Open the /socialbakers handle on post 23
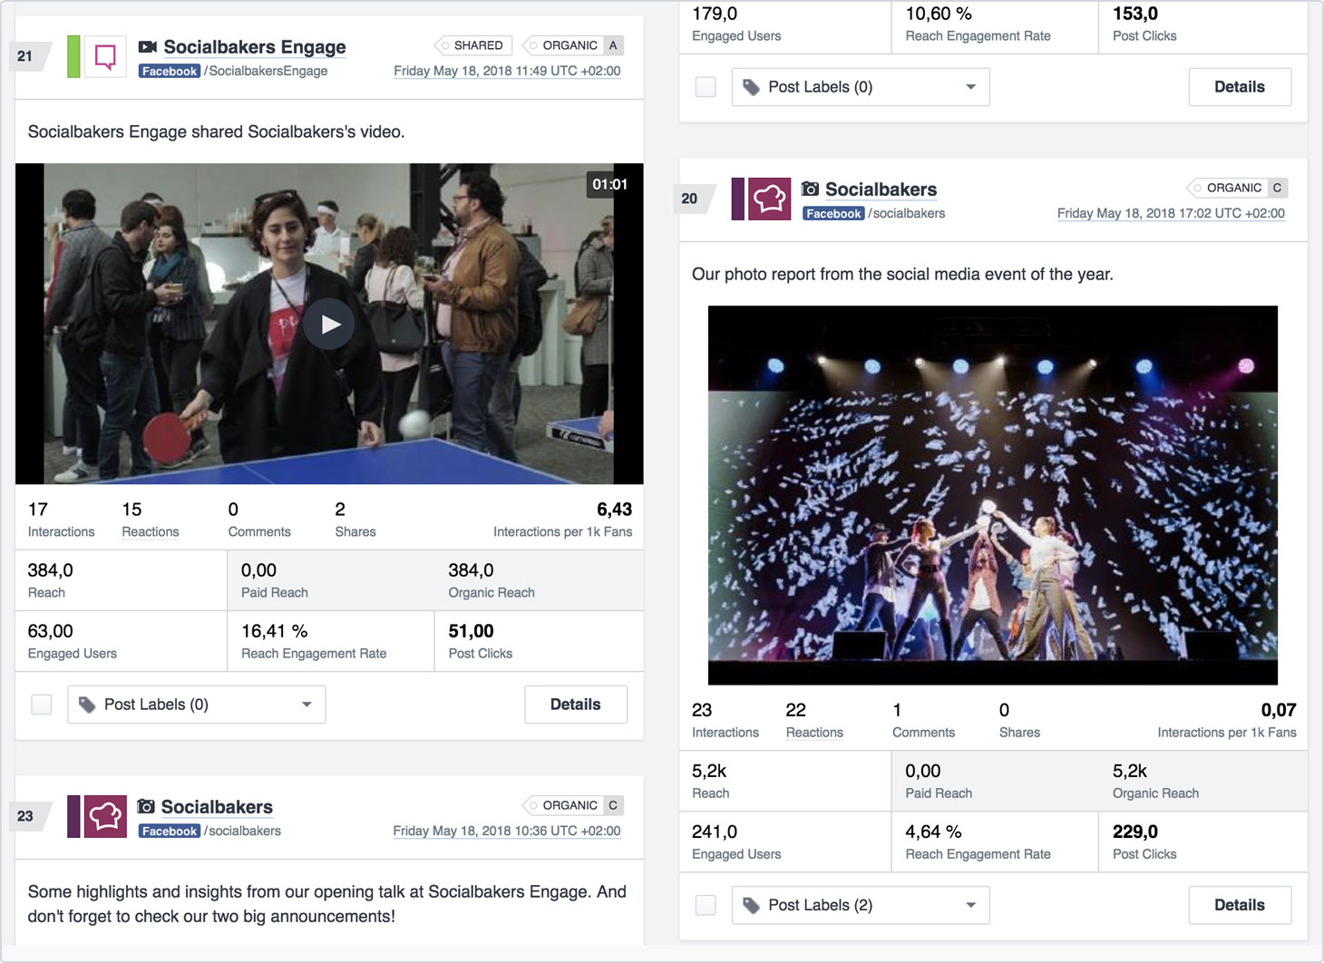The height and width of the screenshot is (963, 1324). tap(242, 831)
